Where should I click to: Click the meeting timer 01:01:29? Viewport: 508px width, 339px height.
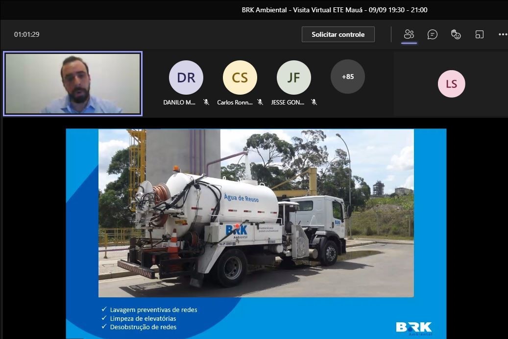coord(26,34)
